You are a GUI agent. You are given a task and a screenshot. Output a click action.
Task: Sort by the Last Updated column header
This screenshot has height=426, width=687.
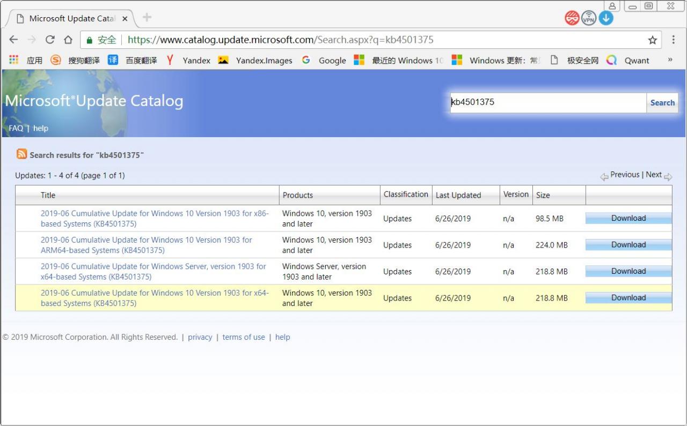click(458, 195)
